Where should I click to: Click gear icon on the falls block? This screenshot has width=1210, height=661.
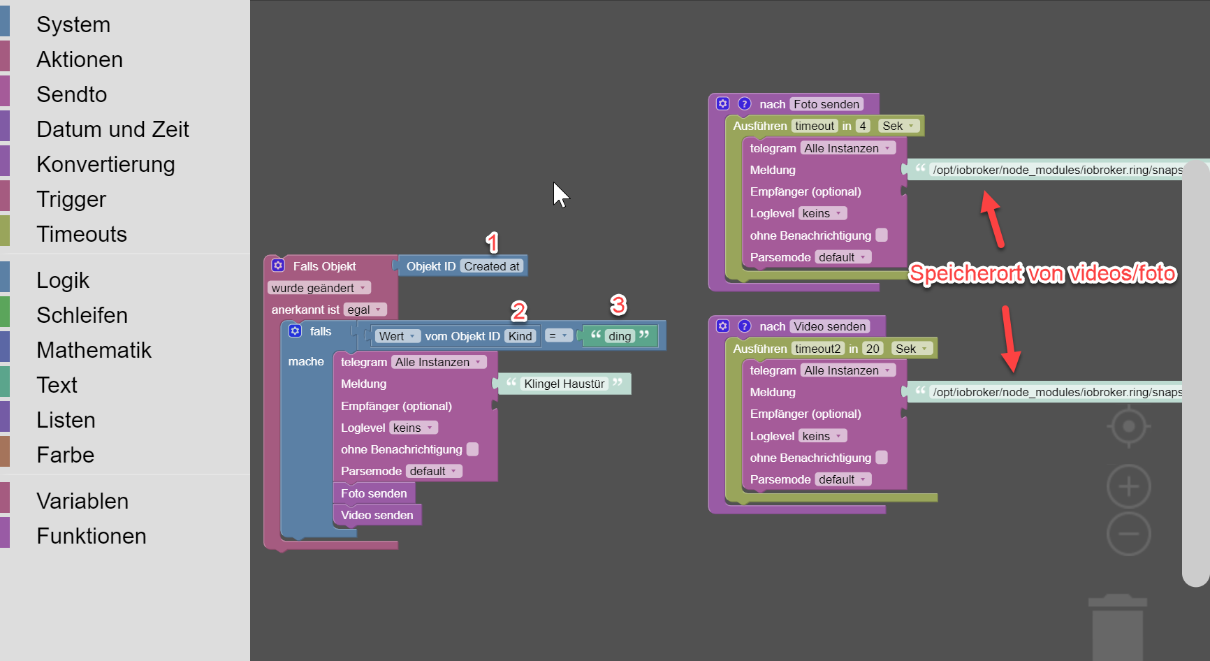(295, 330)
